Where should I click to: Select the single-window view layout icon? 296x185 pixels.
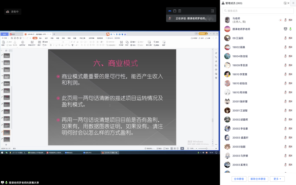(175, 11)
